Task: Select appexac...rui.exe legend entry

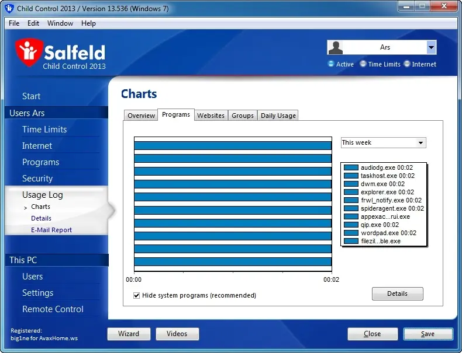Action: [385, 217]
